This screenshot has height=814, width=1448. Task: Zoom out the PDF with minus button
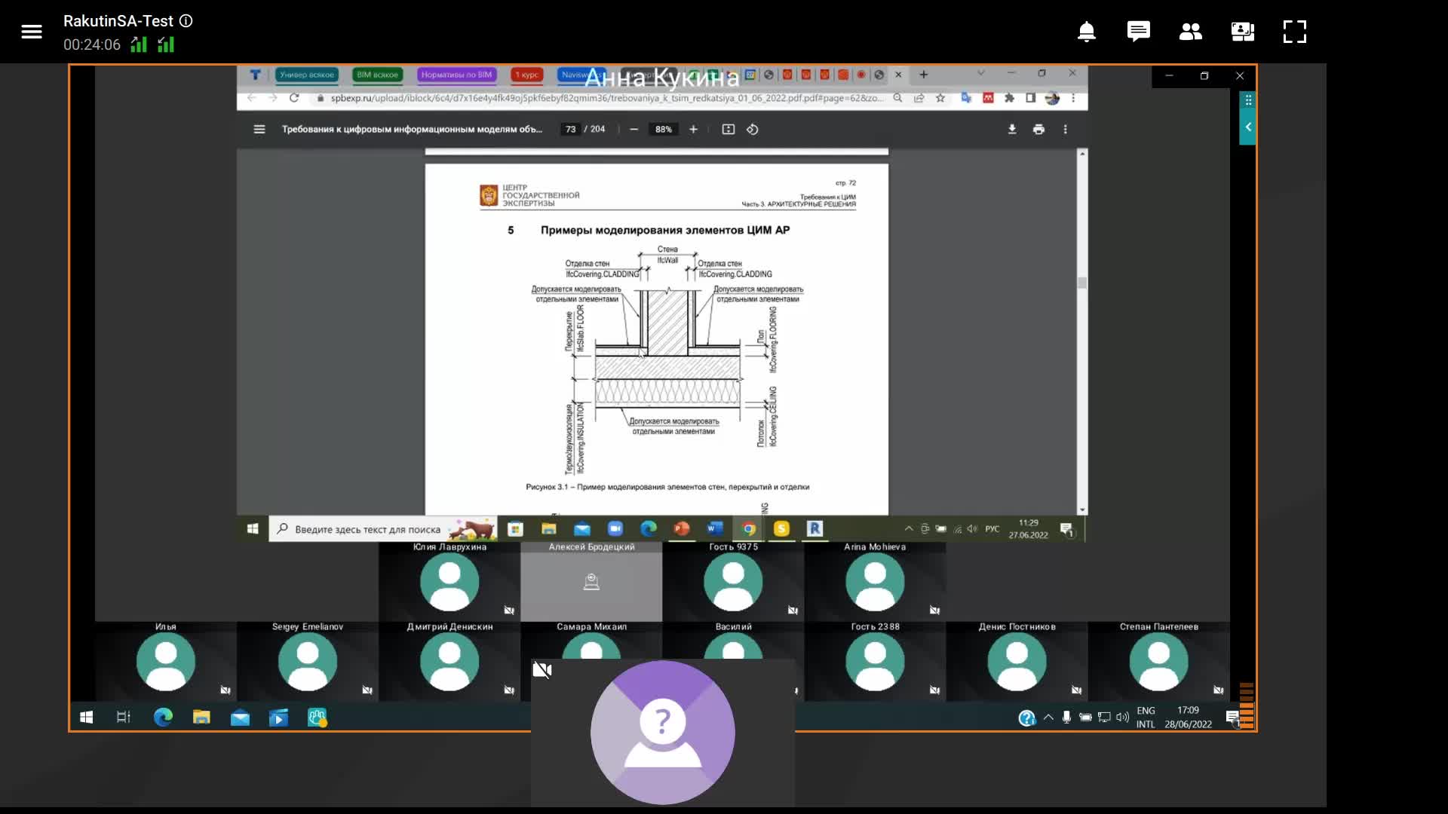click(x=634, y=130)
